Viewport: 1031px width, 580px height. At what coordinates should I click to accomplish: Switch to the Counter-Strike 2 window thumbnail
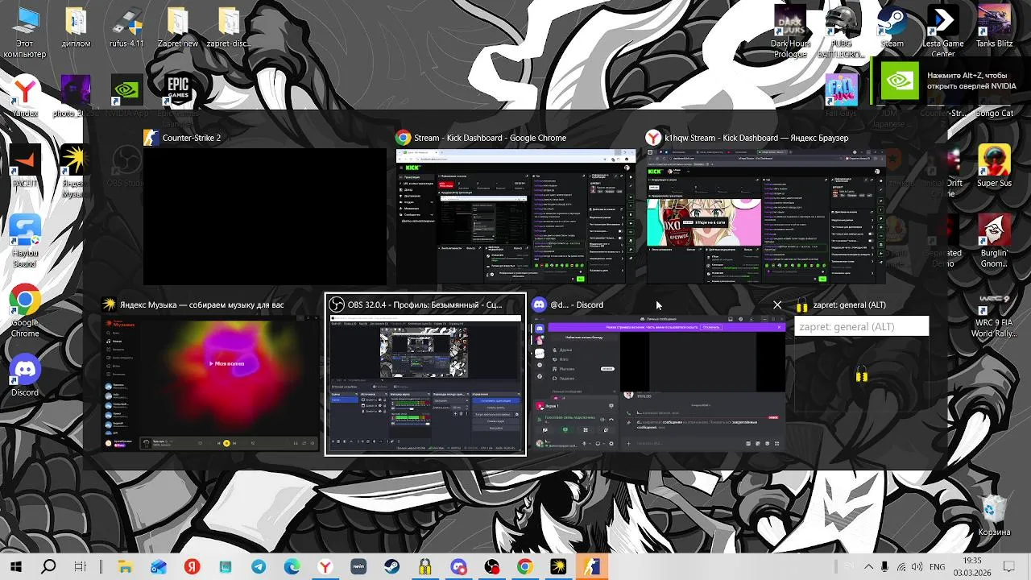pos(265,216)
